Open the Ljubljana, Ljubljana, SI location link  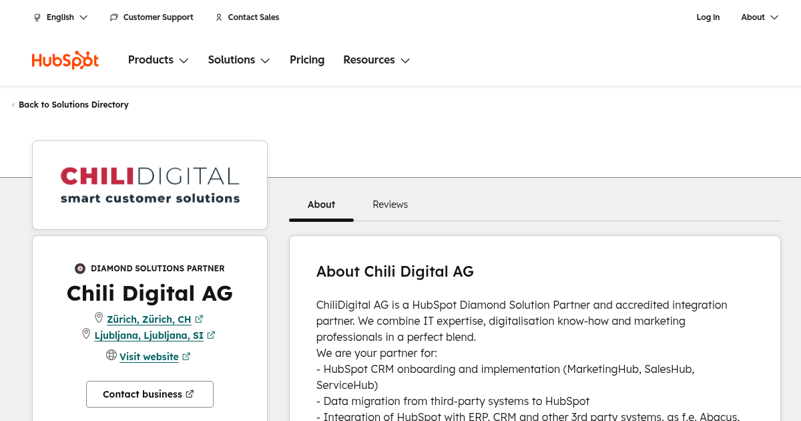click(149, 335)
